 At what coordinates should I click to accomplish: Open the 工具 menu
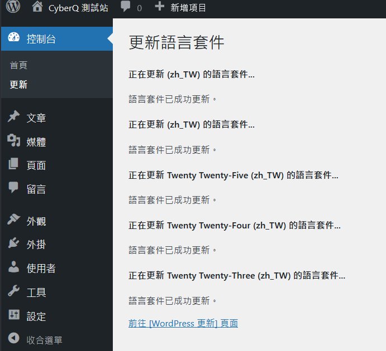pos(36,292)
